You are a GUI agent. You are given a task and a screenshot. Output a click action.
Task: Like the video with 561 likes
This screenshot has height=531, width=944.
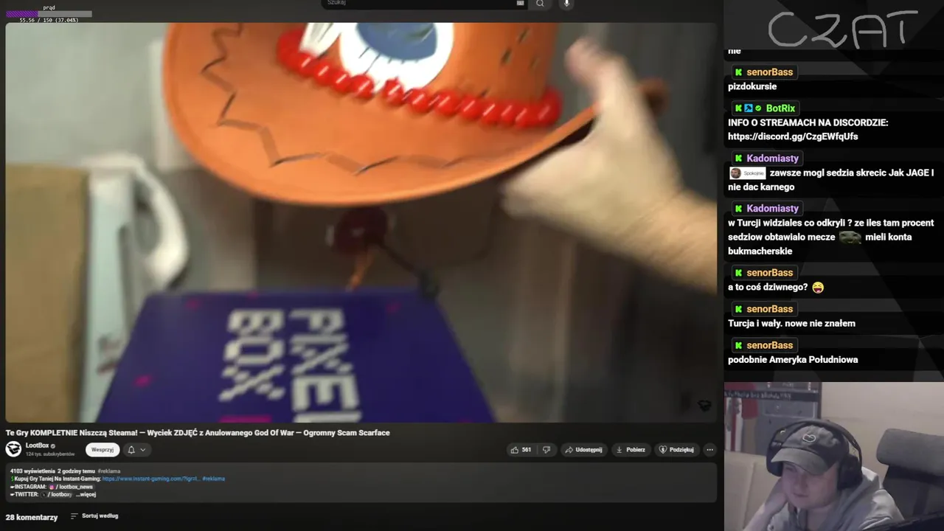pyautogui.click(x=520, y=449)
